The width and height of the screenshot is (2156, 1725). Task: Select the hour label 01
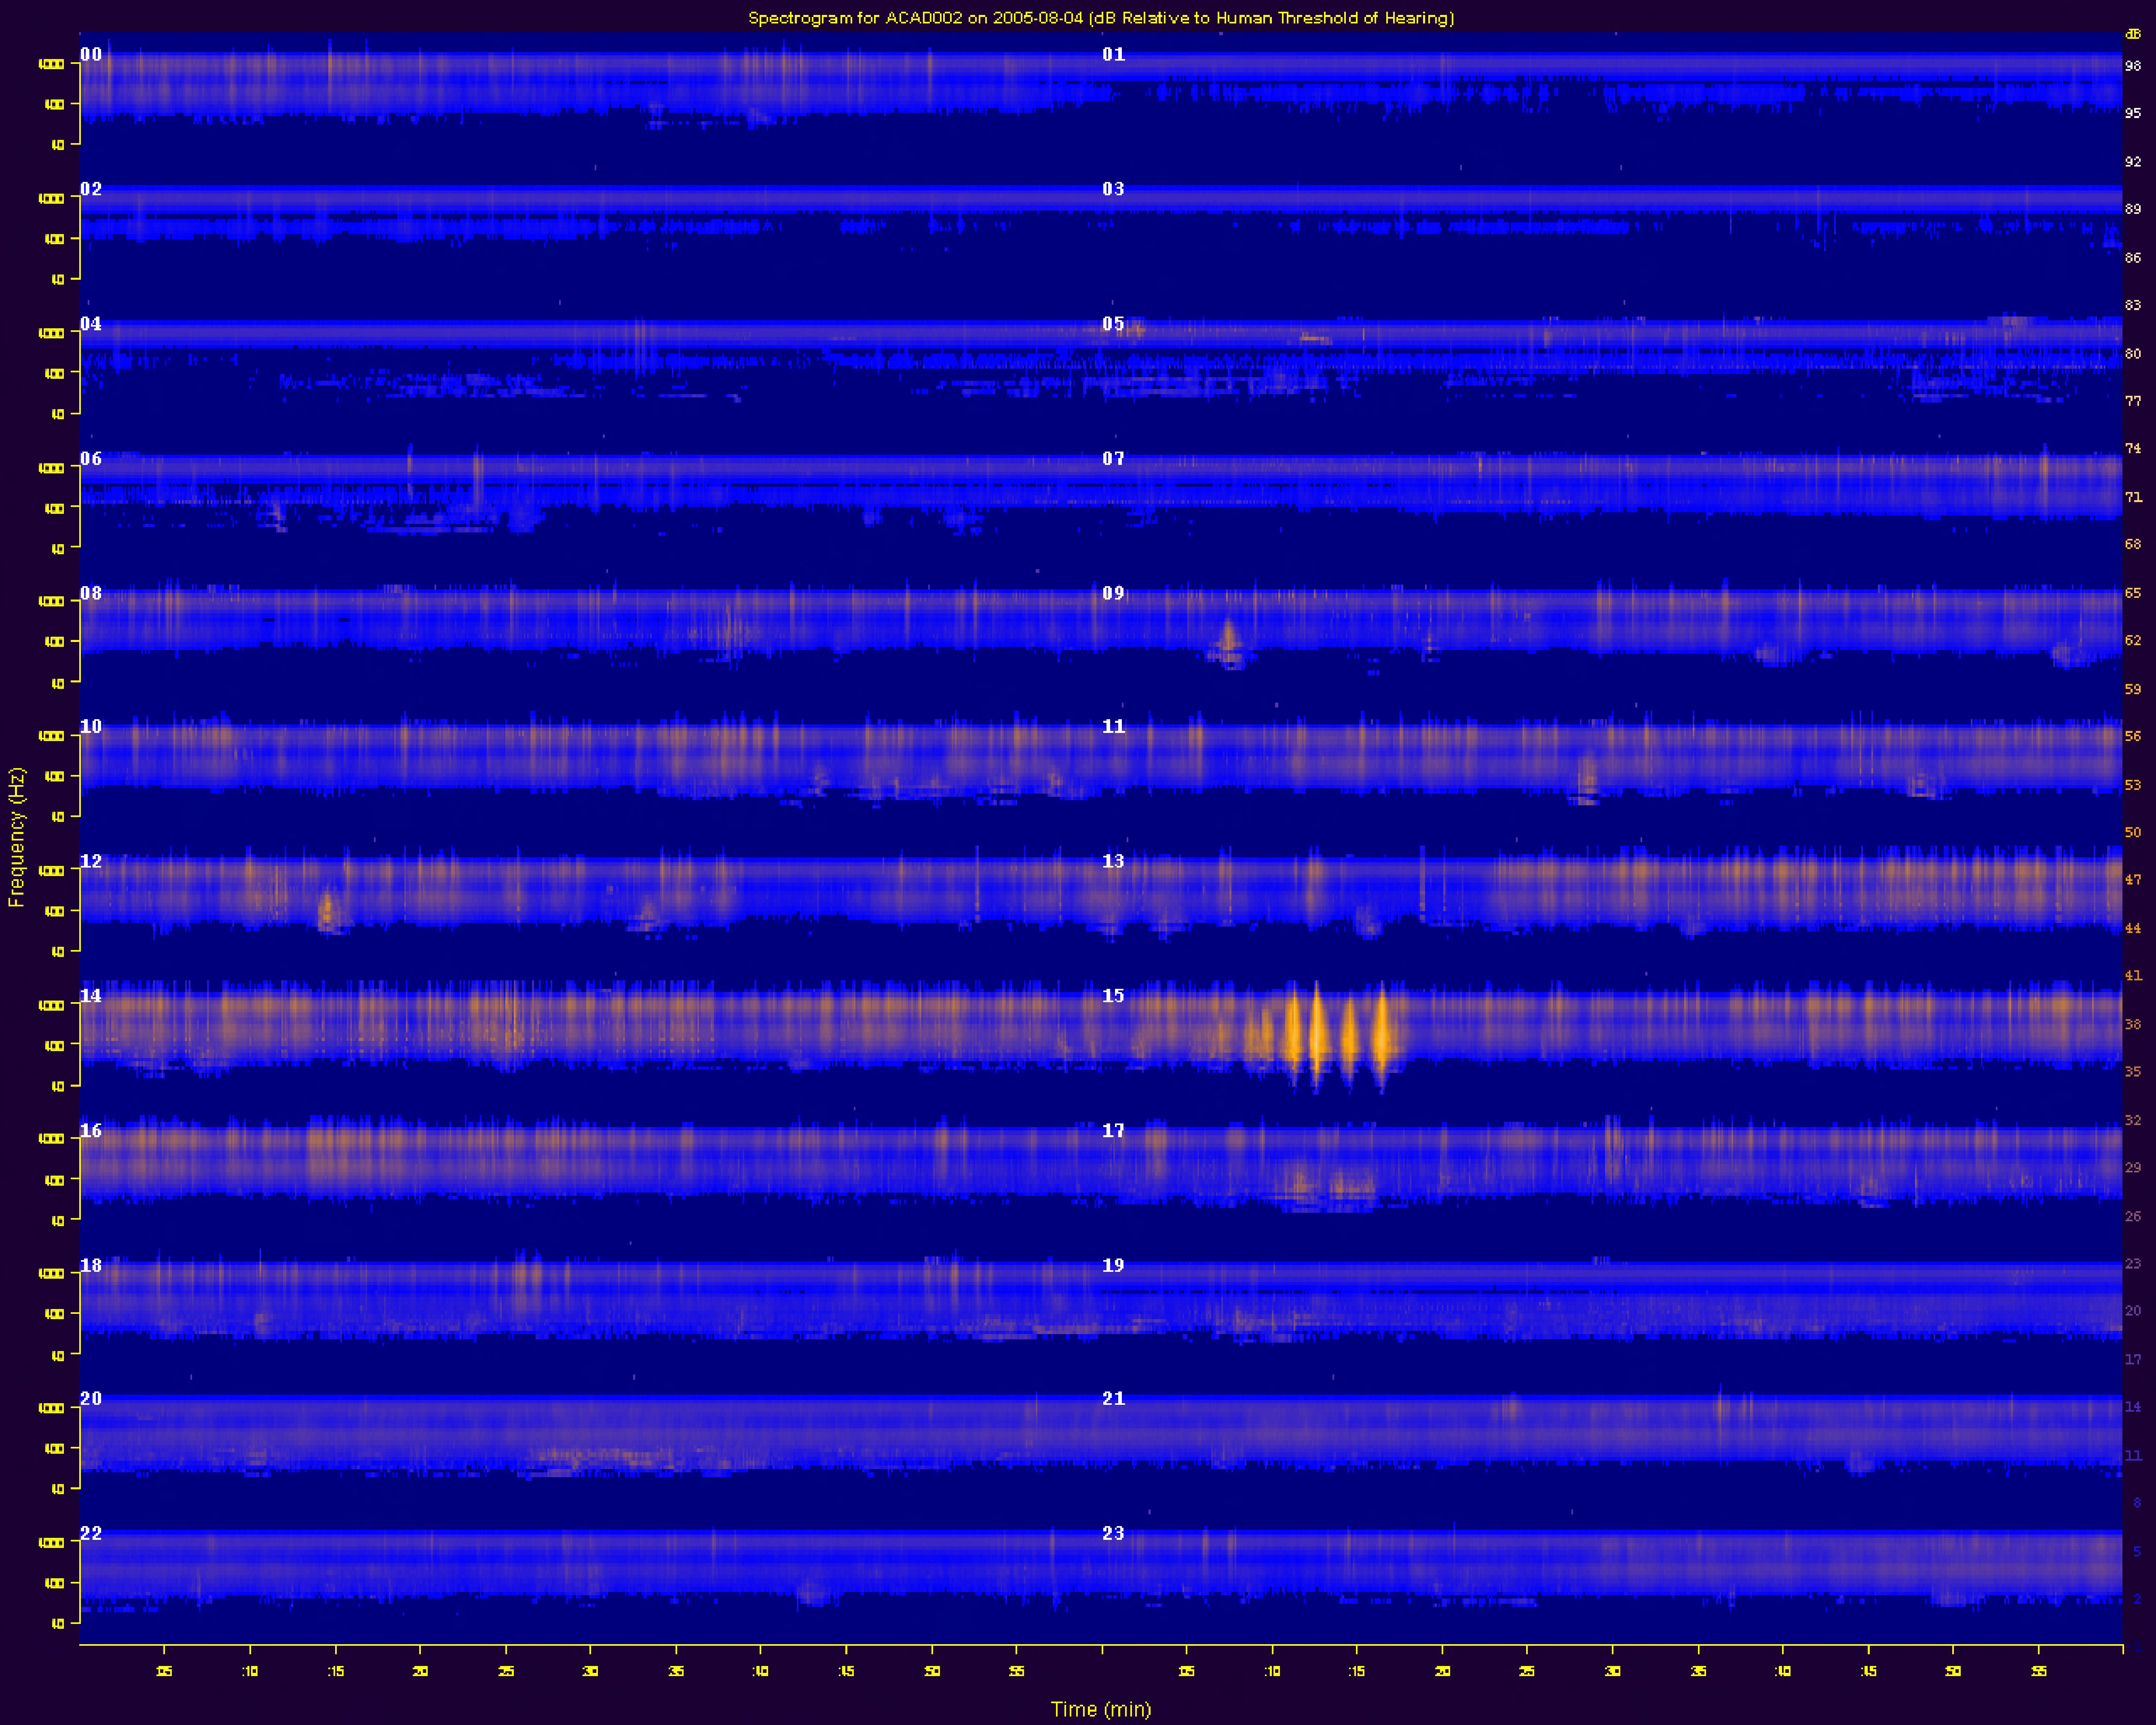[x=1113, y=55]
